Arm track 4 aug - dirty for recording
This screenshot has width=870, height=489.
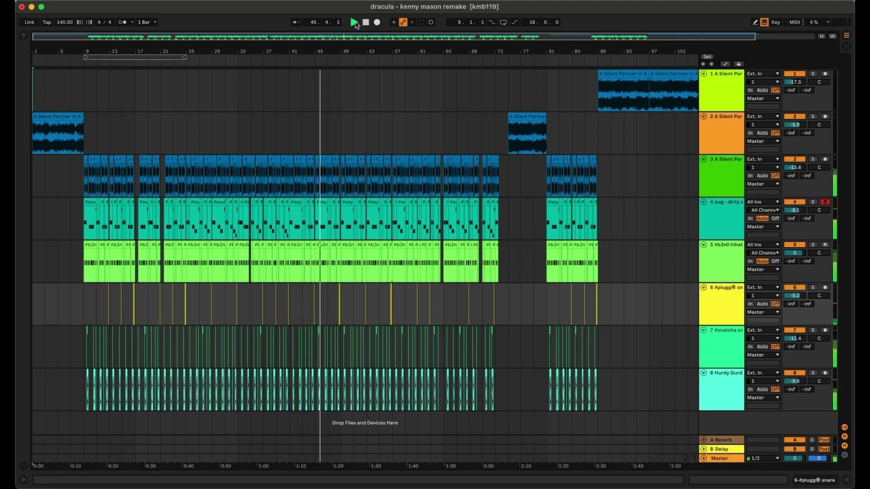click(825, 202)
